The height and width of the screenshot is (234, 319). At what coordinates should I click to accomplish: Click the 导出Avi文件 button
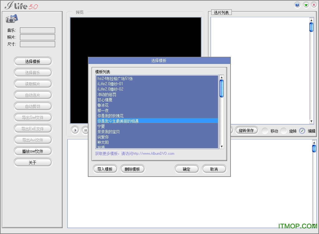tap(33, 140)
